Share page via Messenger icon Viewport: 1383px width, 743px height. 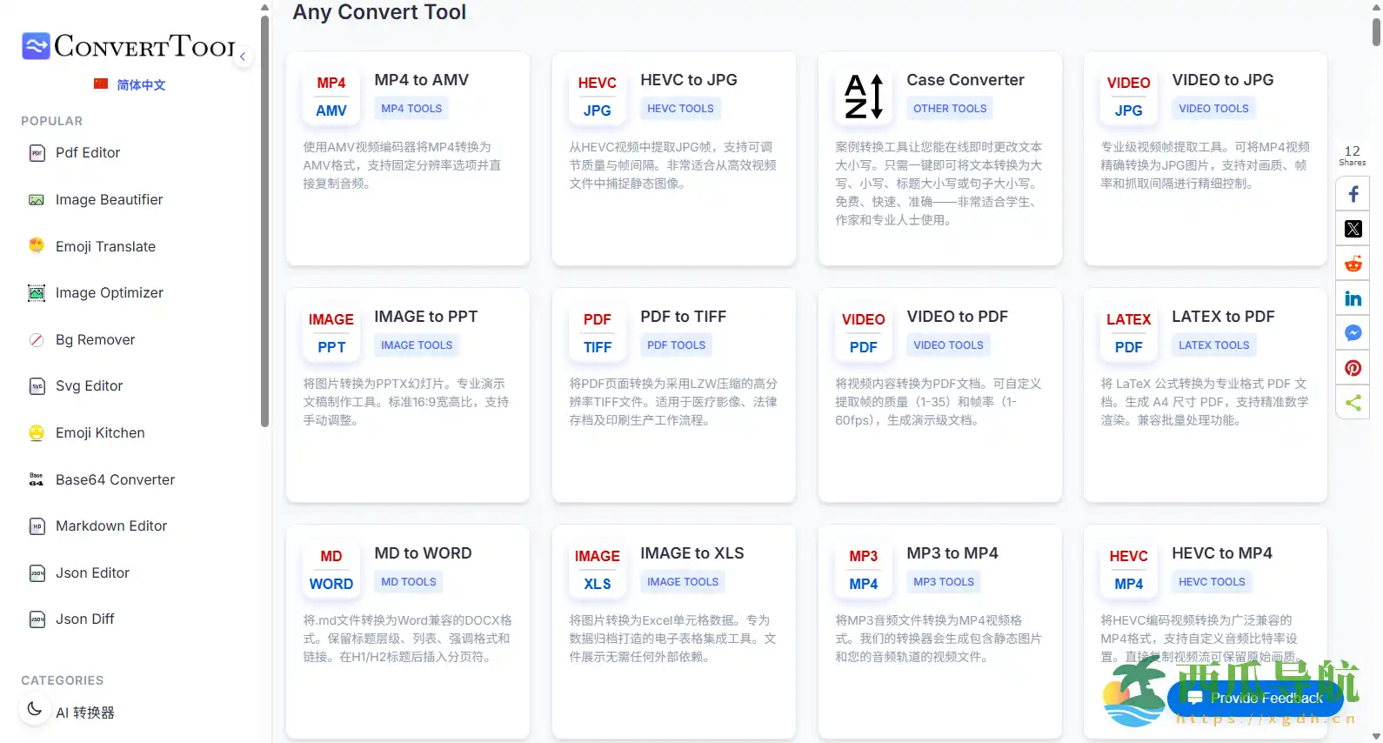pos(1353,333)
